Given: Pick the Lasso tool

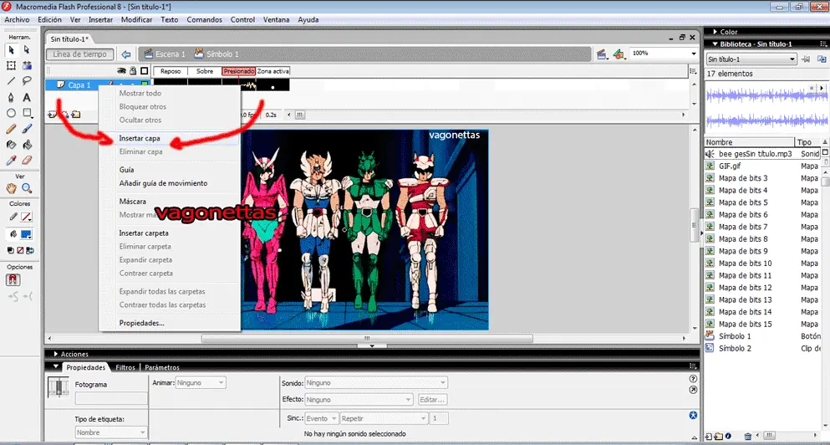Looking at the screenshot, I should [27, 81].
